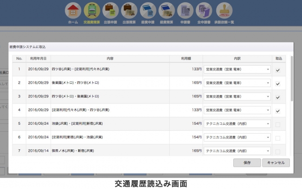The image size is (302, 189).
Task: Uncheck the 取込 checkbox for row 1
Action: tap(277, 70)
